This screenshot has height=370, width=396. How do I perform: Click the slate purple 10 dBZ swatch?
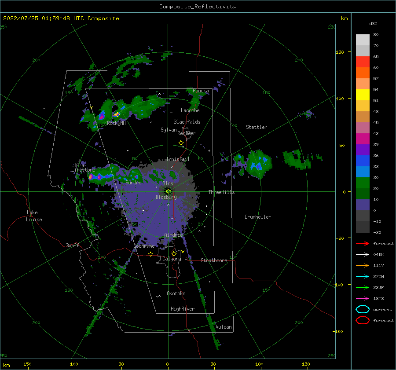tap(363, 205)
